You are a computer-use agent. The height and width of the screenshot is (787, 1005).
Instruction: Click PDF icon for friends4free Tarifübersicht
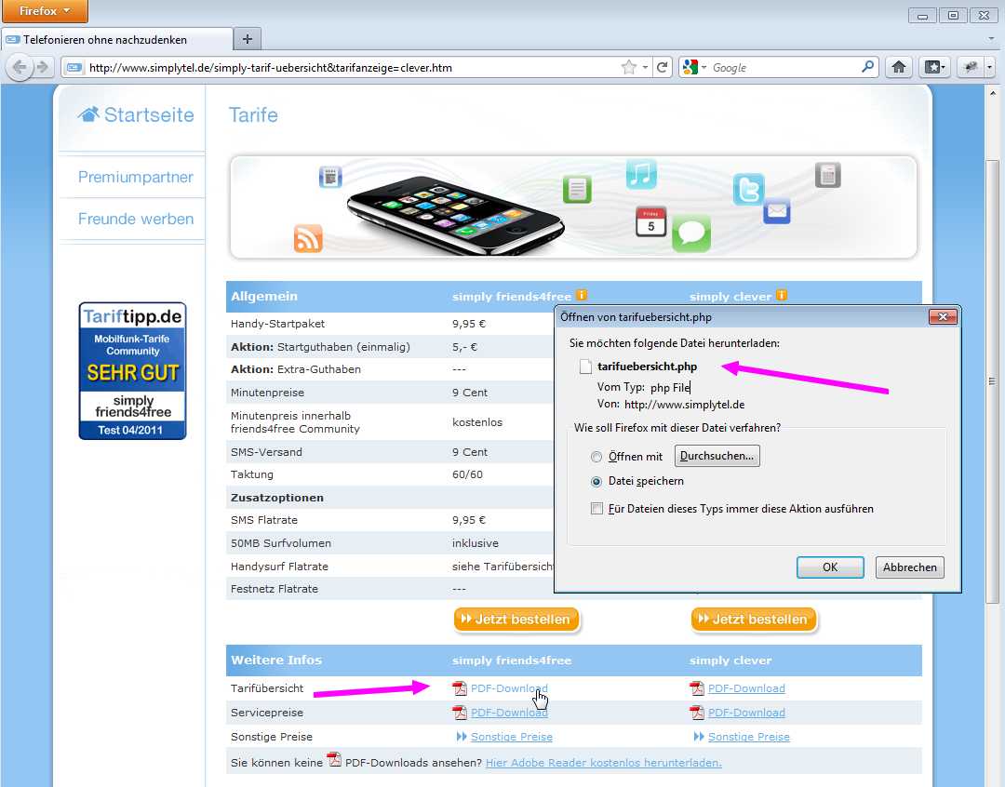(x=460, y=688)
